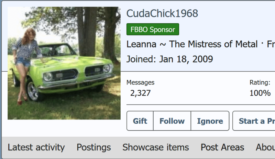Click the cut-off Fr… location text
275x159 pixels.
coord(271,44)
